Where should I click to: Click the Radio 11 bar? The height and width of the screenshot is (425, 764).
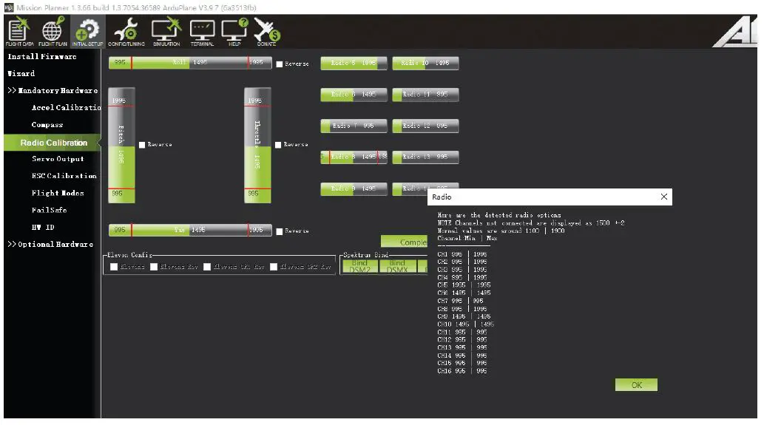point(425,95)
